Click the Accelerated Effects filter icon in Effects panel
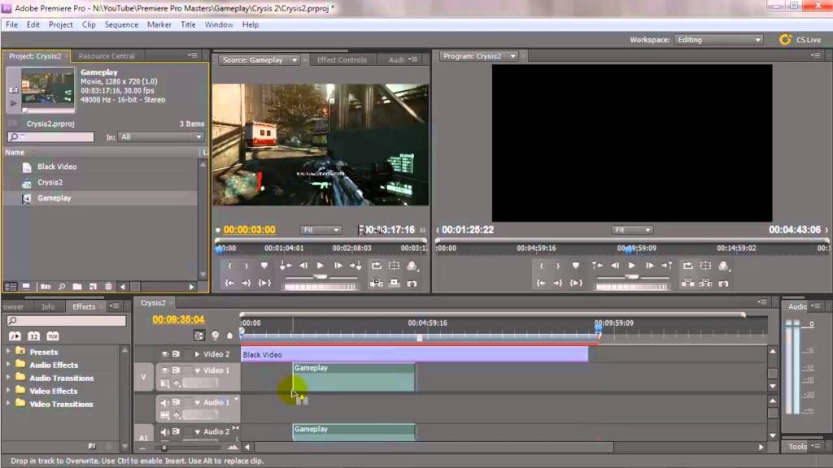 tap(15, 336)
